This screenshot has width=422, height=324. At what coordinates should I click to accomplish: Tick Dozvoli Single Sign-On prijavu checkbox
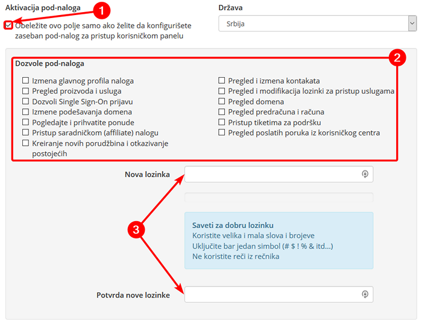pyautogui.click(x=25, y=101)
